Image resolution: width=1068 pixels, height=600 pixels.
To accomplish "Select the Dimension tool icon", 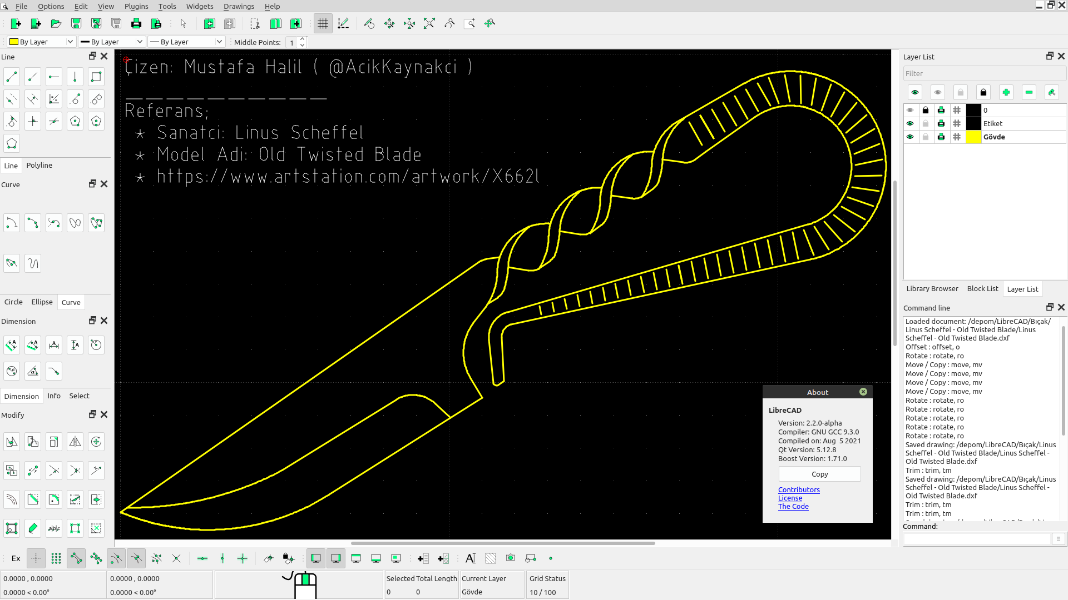I will [x=11, y=345].
